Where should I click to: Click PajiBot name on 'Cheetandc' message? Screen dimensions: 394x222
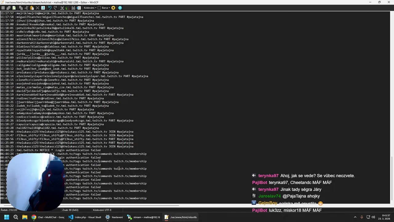(x=259, y=183)
